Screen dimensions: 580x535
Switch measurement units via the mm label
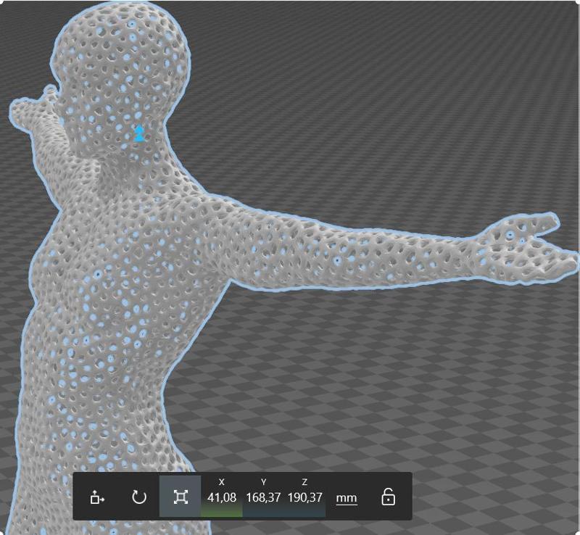pos(346,497)
